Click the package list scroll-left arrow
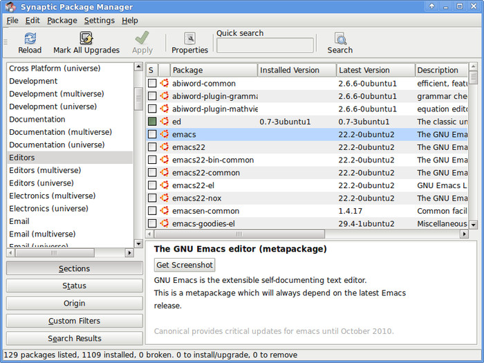Screen dimensions: 484x363 pyautogui.click(x=150, y=234)
